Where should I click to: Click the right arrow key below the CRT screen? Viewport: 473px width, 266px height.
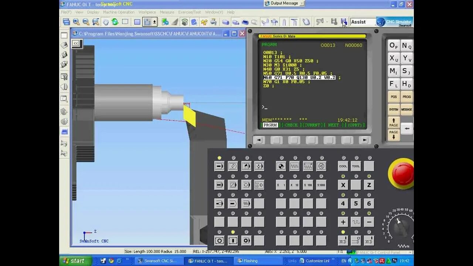(364, 140)
